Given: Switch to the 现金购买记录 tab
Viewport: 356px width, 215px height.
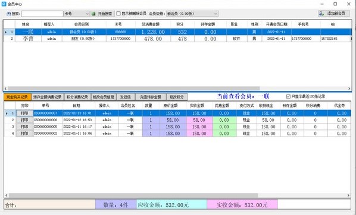Looking at the screenshot, I should [17, 97].
